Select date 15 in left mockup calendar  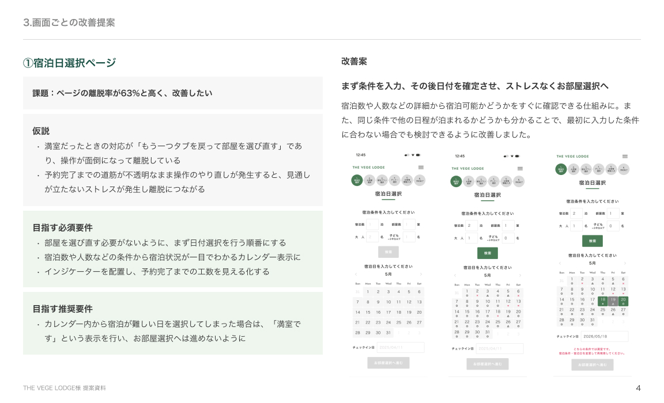coord(368,312)
